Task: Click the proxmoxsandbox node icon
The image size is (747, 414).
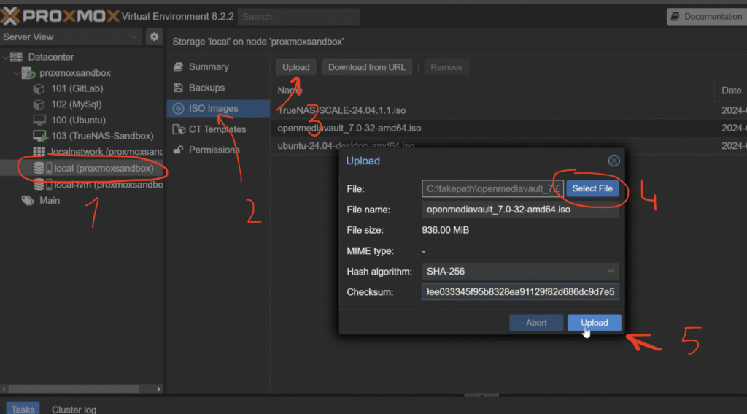Action: coord(28,73)
